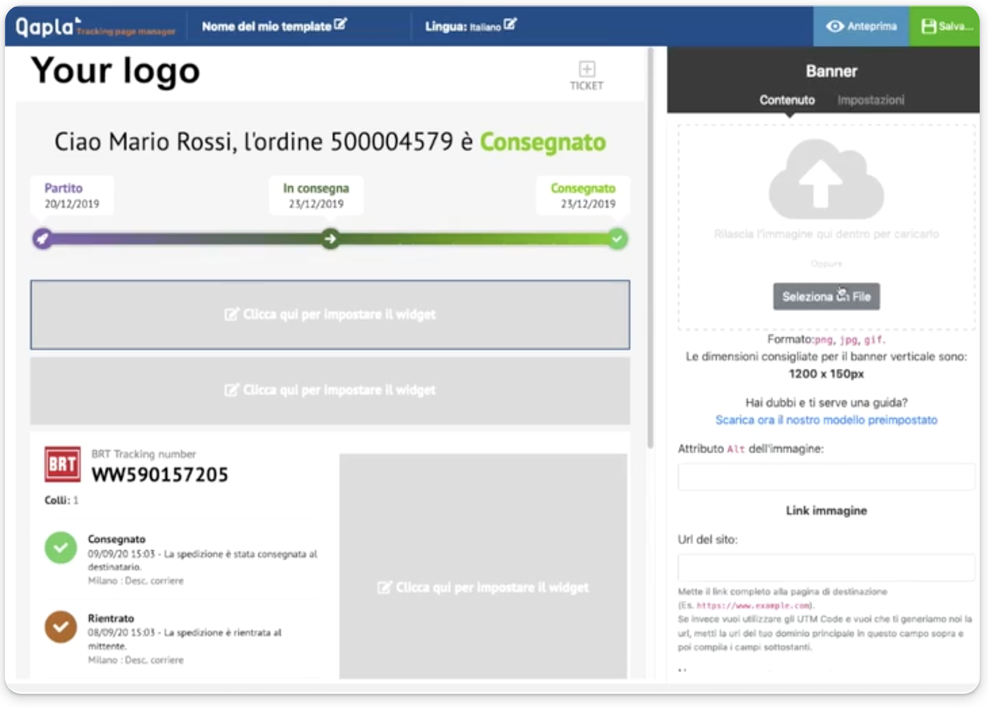Click the green checkmark at progress end

tap(617, 239)
